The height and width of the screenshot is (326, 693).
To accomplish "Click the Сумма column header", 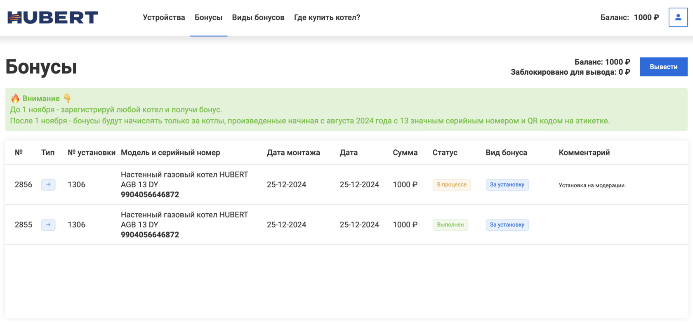I will [405, 153].
